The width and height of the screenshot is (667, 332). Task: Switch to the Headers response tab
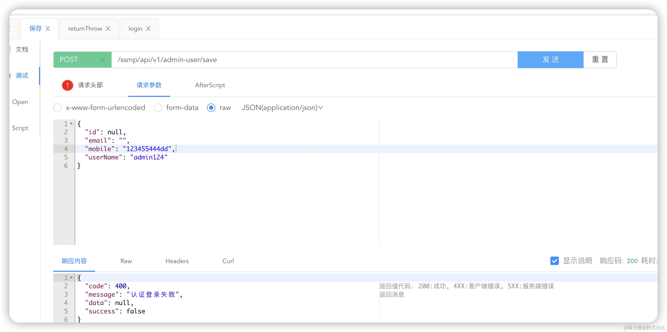177,261
